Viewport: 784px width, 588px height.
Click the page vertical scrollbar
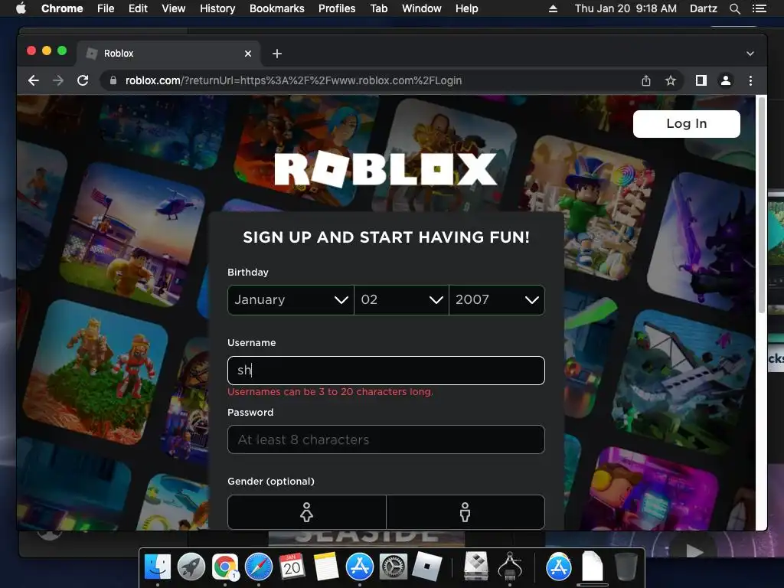coord(762,205)
